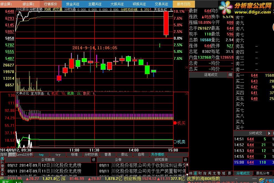Toggle the 机卖 hollow legend marker
274x183 pixels.
point(175,142)
